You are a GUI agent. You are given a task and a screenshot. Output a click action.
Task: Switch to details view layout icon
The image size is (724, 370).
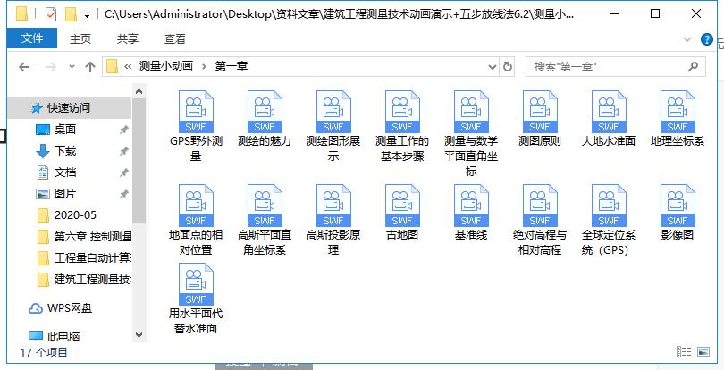(685, 352)
